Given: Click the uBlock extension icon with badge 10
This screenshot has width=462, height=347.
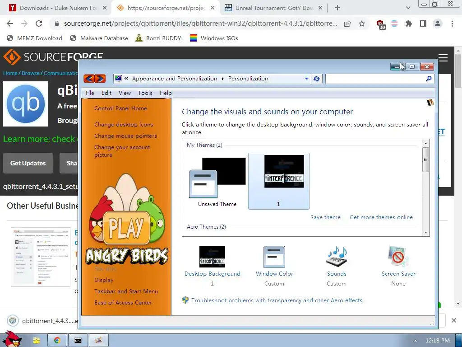Looking at the screenshot, I should [380, 24].
